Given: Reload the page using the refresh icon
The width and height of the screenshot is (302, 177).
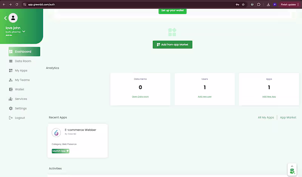Looking at the screenshot, I should coord(17,5).
